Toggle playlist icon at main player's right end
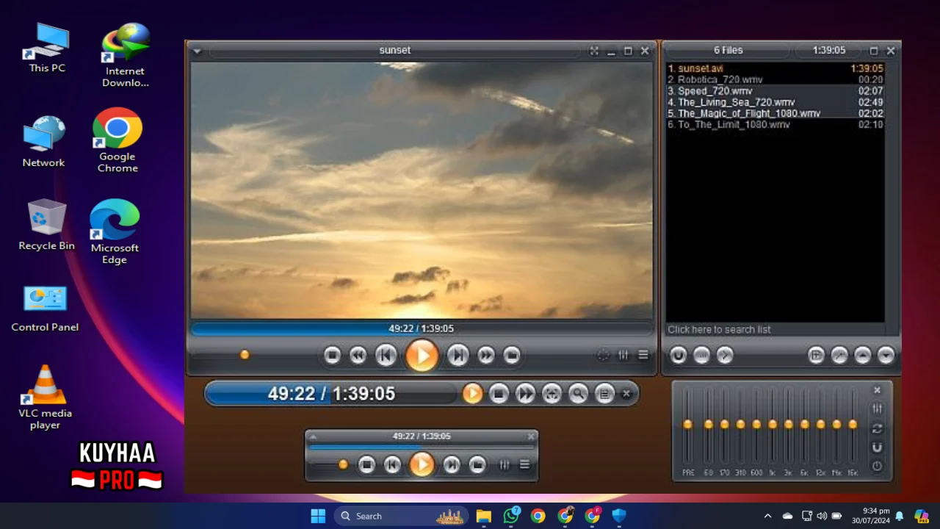Image resolution: width=940 pixels, height=529 pixels. (x=643, y=355)
